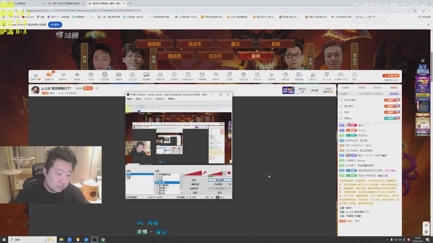Toggle the orange live stream switch in toolbar
433x243 pixels.
49,75
